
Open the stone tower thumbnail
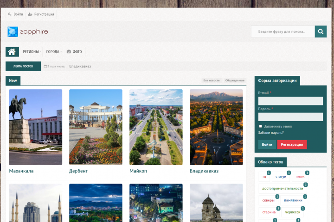(216, 203)
